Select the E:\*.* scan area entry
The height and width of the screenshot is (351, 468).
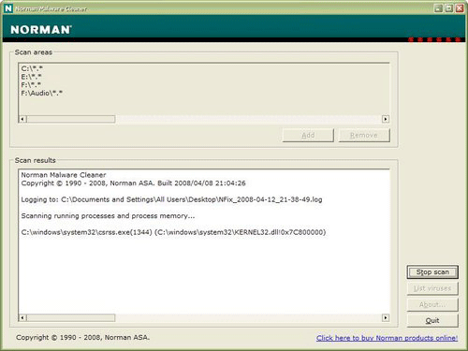point(31,77)
